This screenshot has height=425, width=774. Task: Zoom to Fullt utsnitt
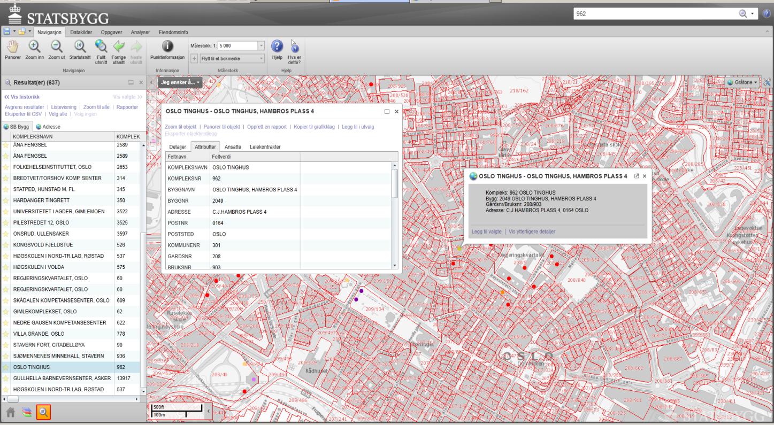click(x=101, y=52)
